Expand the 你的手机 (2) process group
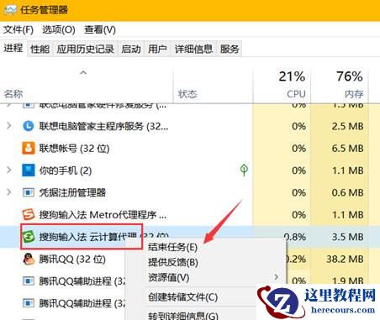The width and height of the screenshot is (380, 320). coord(9,170)
